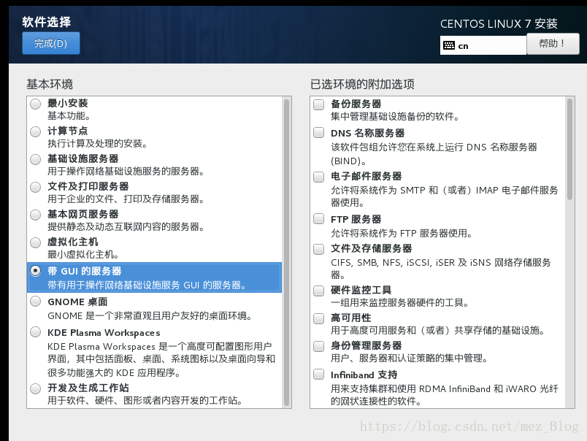The width and height of the screenshot is (587, 441).
Task: Select the GNOME 桌面 environment
Action: coord(35,302)
